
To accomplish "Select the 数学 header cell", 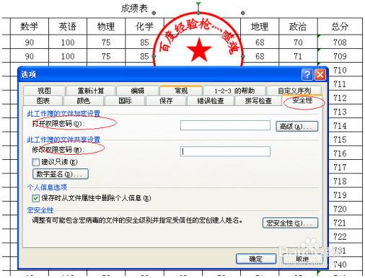I will click(x=30, y=27).
